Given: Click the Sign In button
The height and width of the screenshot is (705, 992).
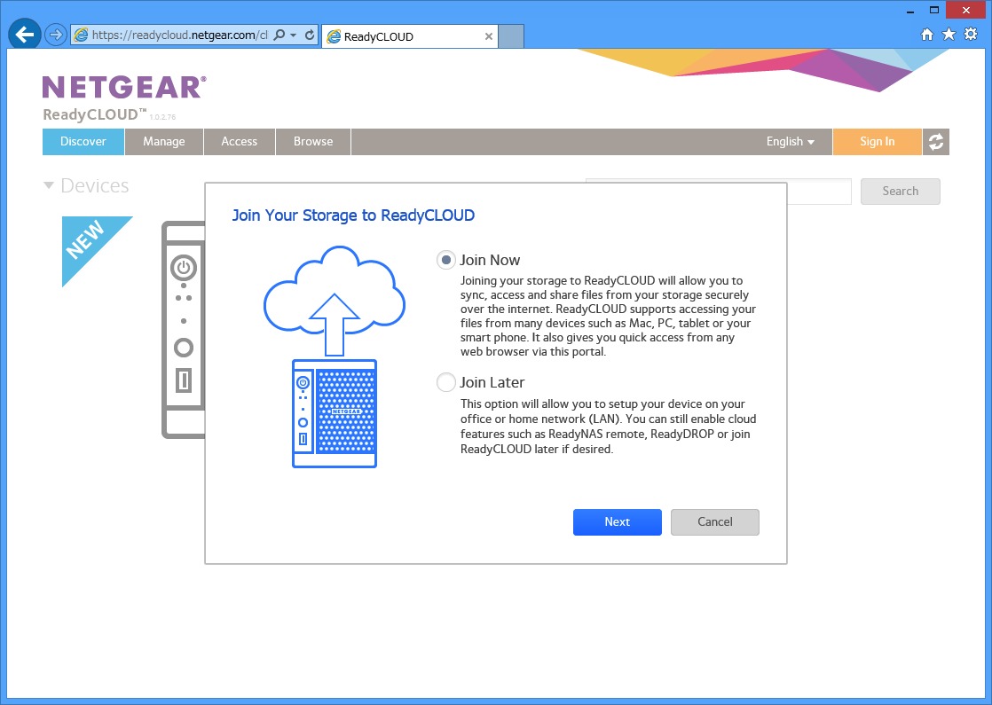Looking at the screenshot, I should tap(877, 142).
